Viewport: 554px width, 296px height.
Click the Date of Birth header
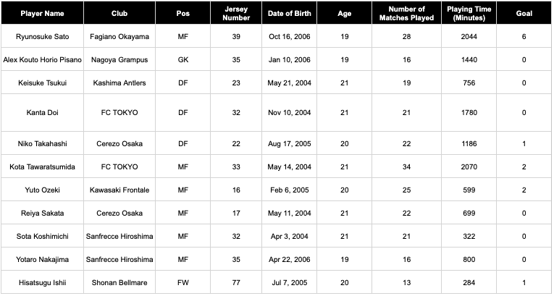[x=289, y=14]
